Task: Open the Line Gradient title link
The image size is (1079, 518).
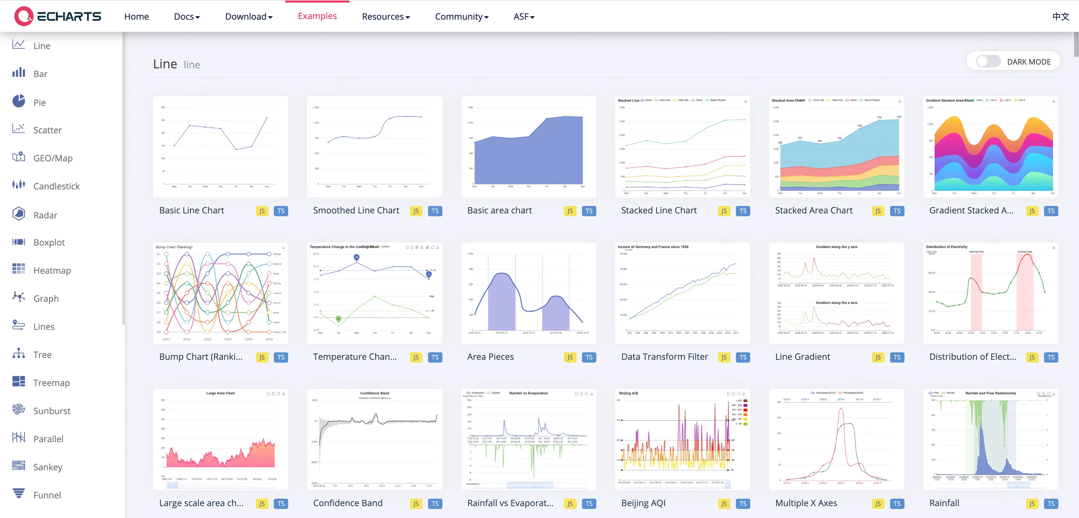Action: pos(802,357)
